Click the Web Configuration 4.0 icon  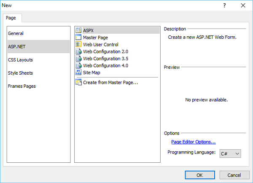click(78, 65)
